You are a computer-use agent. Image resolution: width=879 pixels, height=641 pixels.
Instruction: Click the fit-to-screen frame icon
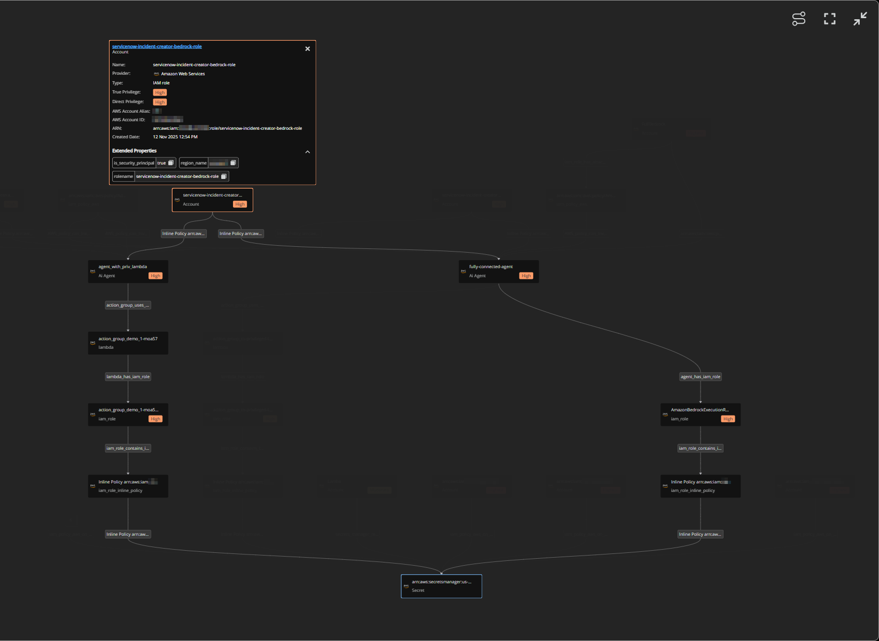pos(829,19)
